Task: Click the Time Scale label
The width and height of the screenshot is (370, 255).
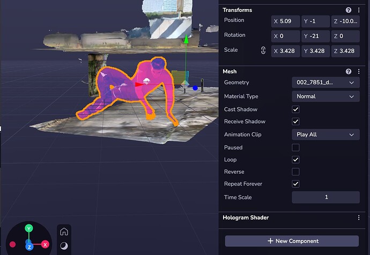Action: click(x=238, y=197)
